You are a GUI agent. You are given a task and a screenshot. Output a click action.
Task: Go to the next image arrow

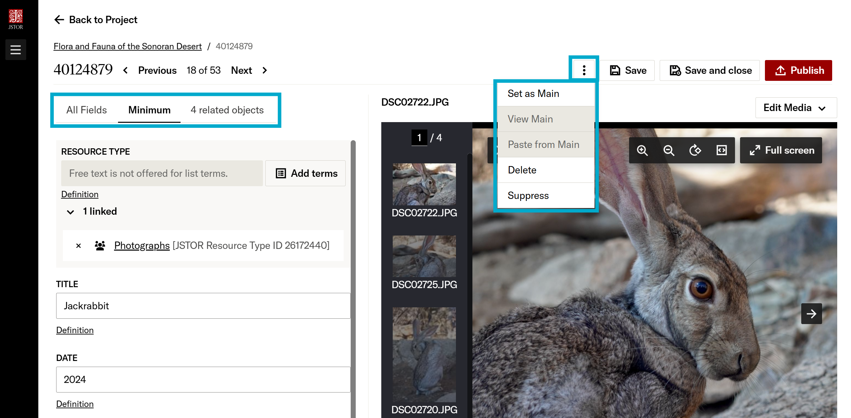tap(811, 314)
